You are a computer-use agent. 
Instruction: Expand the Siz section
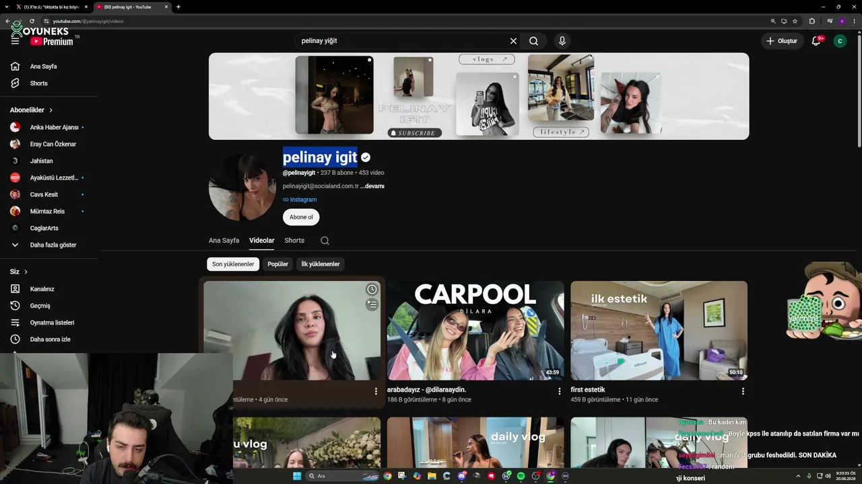click(x=19, y=272)
